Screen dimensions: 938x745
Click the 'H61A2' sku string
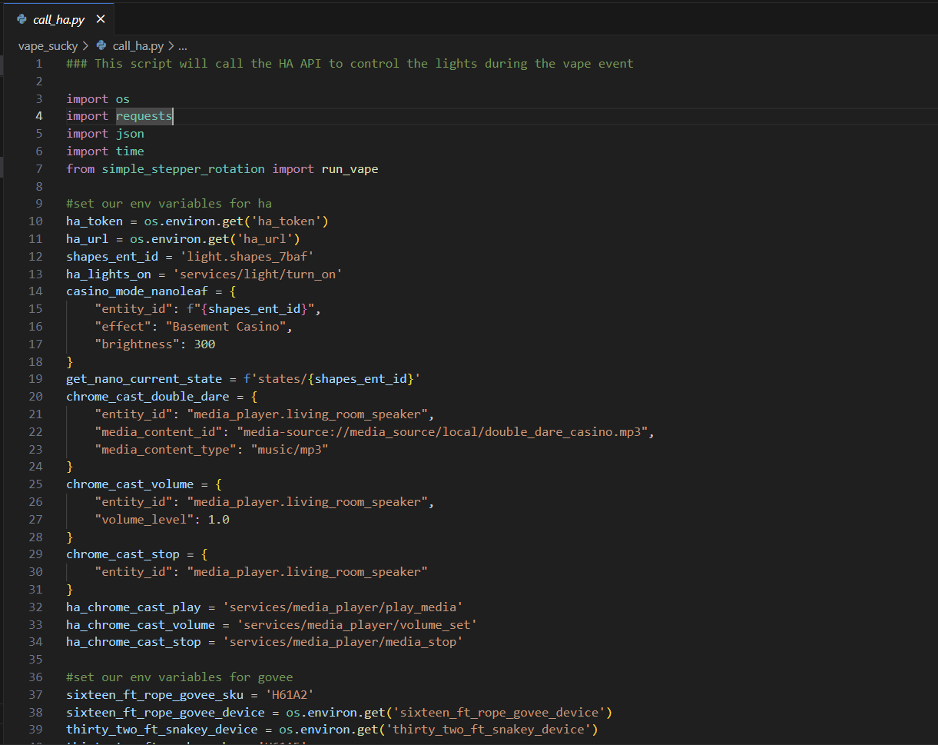click(290, 695)
